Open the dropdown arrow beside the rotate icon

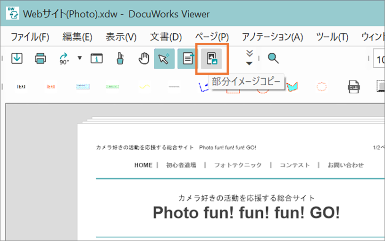pyautogui.click(x=80, y=58)
